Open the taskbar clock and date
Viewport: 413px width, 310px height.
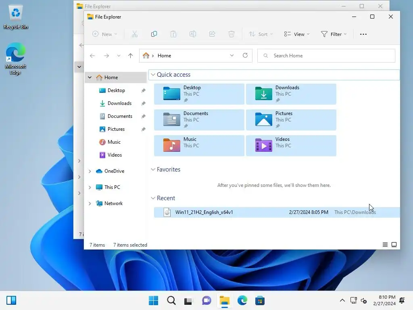point(384,300)
